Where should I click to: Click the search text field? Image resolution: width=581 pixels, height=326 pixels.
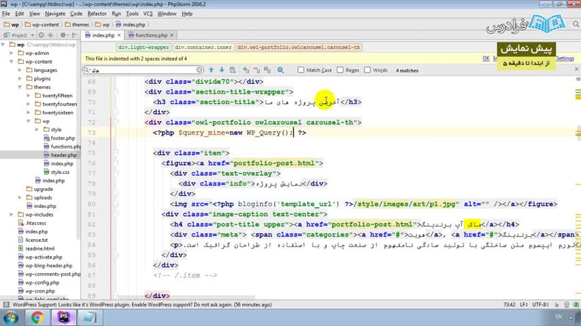(x=144, y=70)
